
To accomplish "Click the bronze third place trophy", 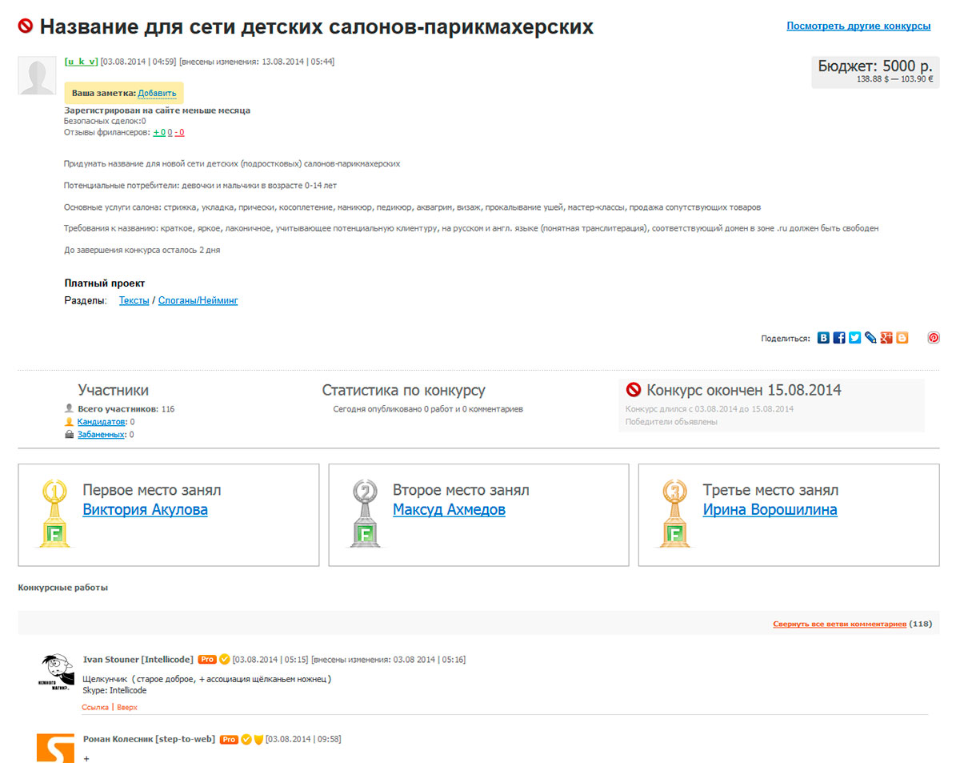I will (674, 513).
